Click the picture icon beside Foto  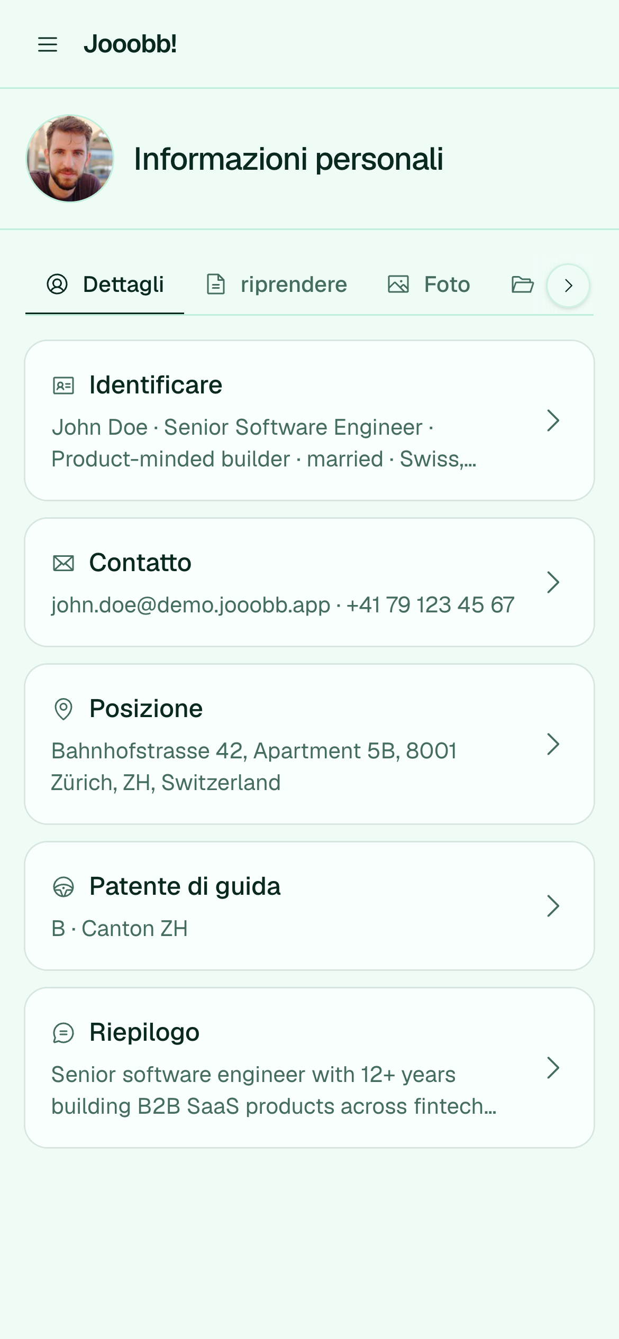[x=398, y=285]
